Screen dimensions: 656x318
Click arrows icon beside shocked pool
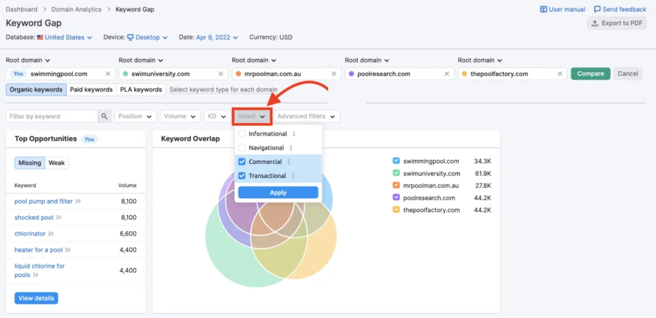point(58,217)
